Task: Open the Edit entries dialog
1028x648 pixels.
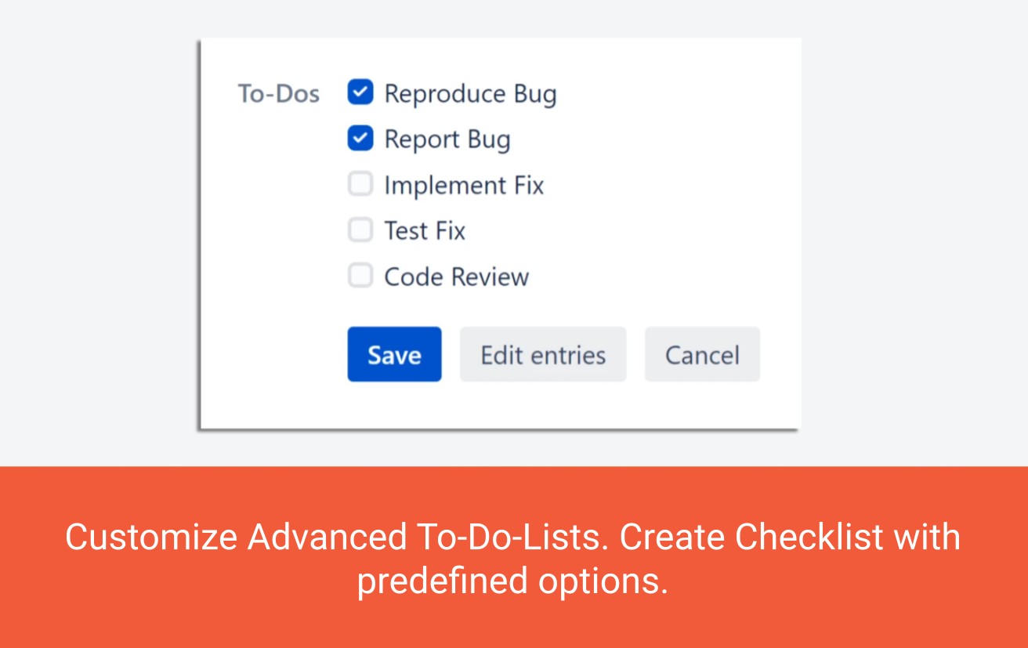Action: tap(543, 354)
